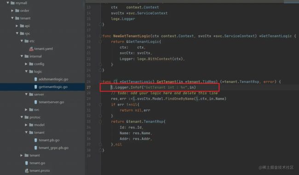
Task: Click the tenant.proto file icon
Action: pos(27,170)
